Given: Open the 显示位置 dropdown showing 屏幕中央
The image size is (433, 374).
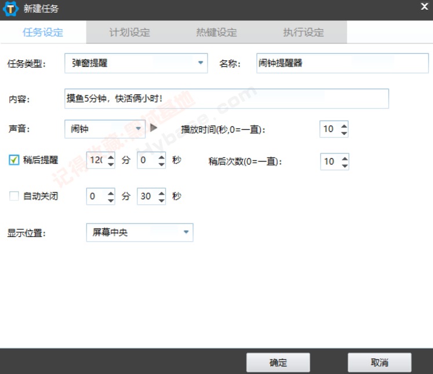Looking at the screenshot, I should (x=140, y=233).
